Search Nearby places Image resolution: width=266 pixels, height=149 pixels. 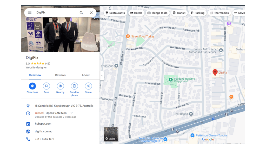[x=60, y=88]
